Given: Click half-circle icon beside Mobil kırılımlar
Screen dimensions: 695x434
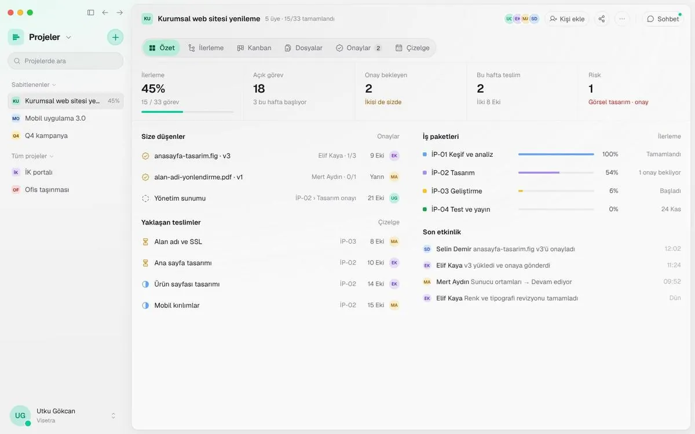Looking at the screenshot, I should coord(145,306).
